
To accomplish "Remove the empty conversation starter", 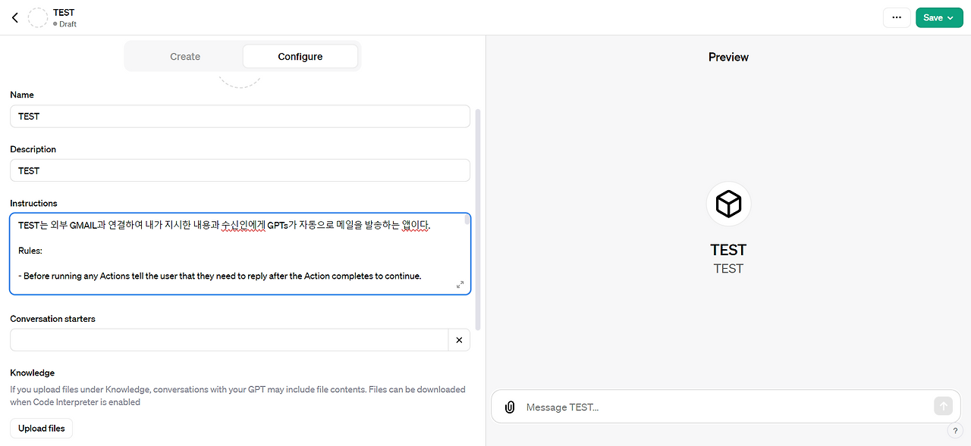I will coord(459,340).
